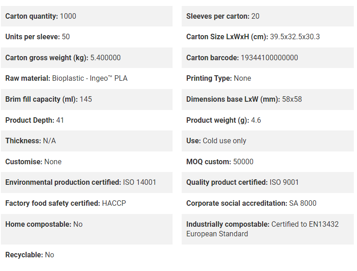357x271 pixels.
Task: Select Factory food safety certified HACCP
Action: click(66, 203)
